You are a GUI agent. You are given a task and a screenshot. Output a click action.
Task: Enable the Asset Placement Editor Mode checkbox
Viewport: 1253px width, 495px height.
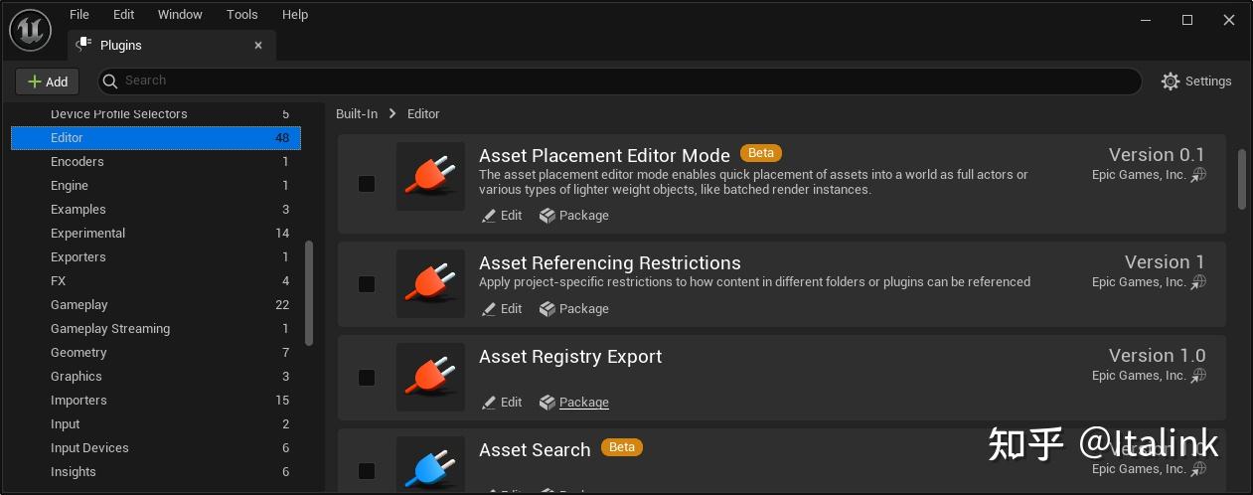[x=367, y=184]
